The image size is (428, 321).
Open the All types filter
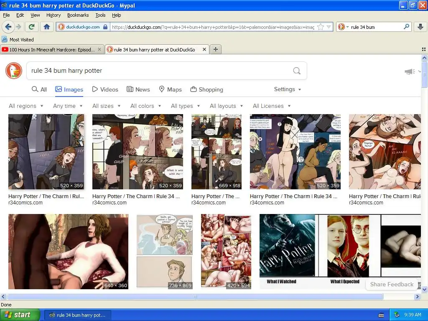(x=185, y=106)
